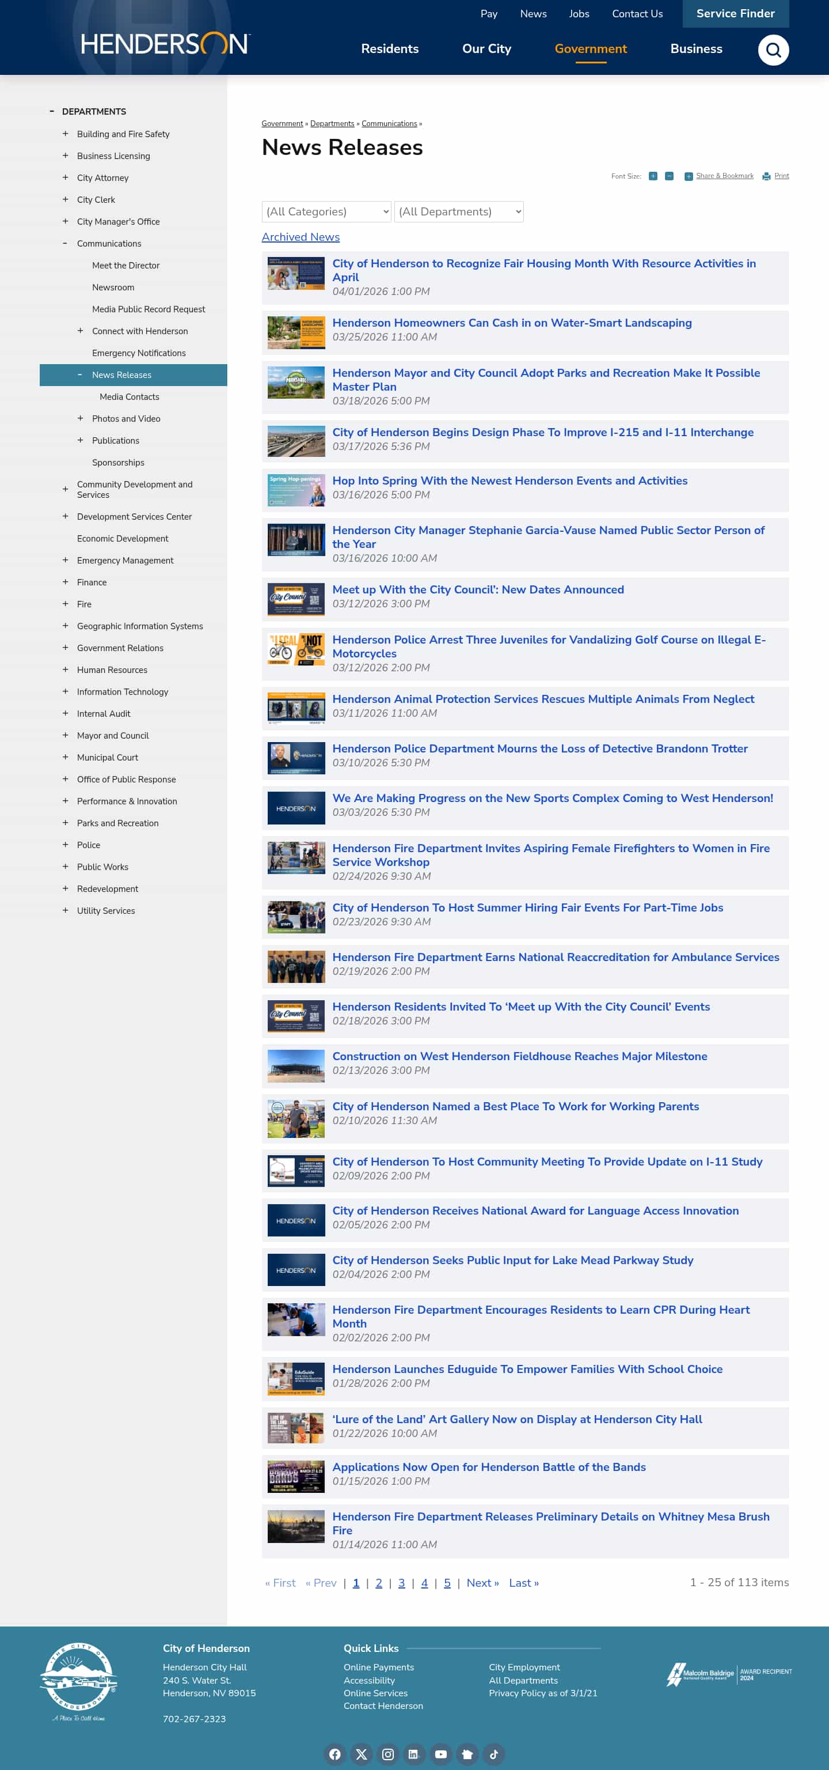Increase font size with plus icon
Image resolution: width=829 pixels, height=1770 pixels.
[x=653, y=176]
